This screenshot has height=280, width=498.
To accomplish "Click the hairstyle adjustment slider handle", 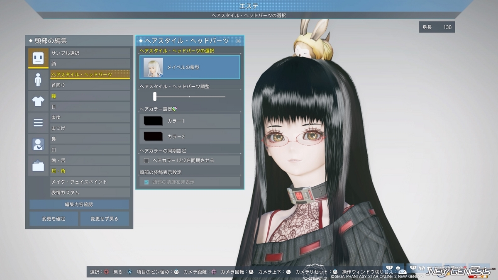I will (154, 97).
